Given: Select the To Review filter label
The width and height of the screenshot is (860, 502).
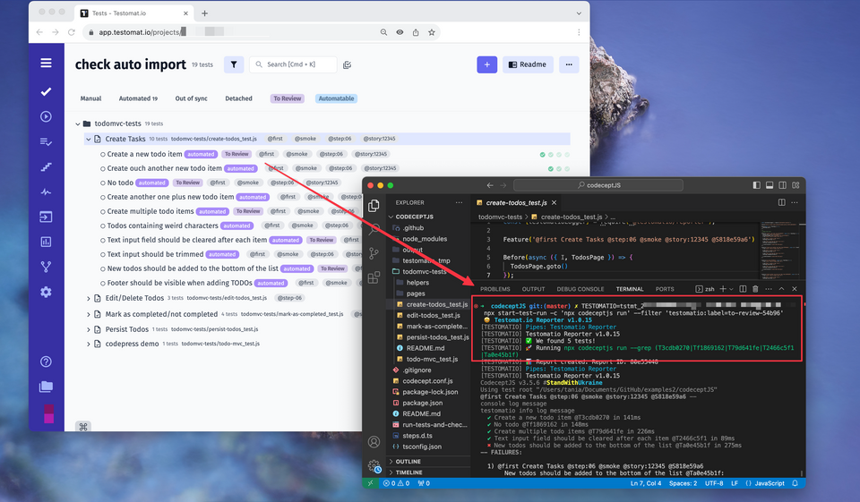Looking at the screenshot, I should (288, 98).
